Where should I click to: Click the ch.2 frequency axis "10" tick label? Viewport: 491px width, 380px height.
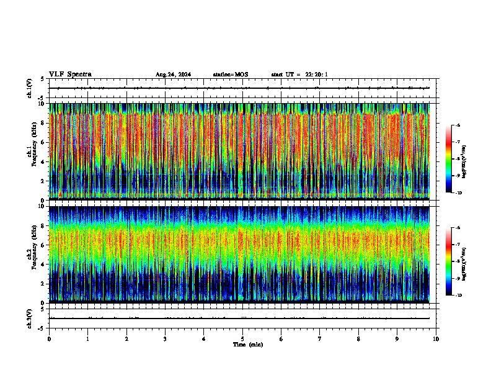[41, 206]
